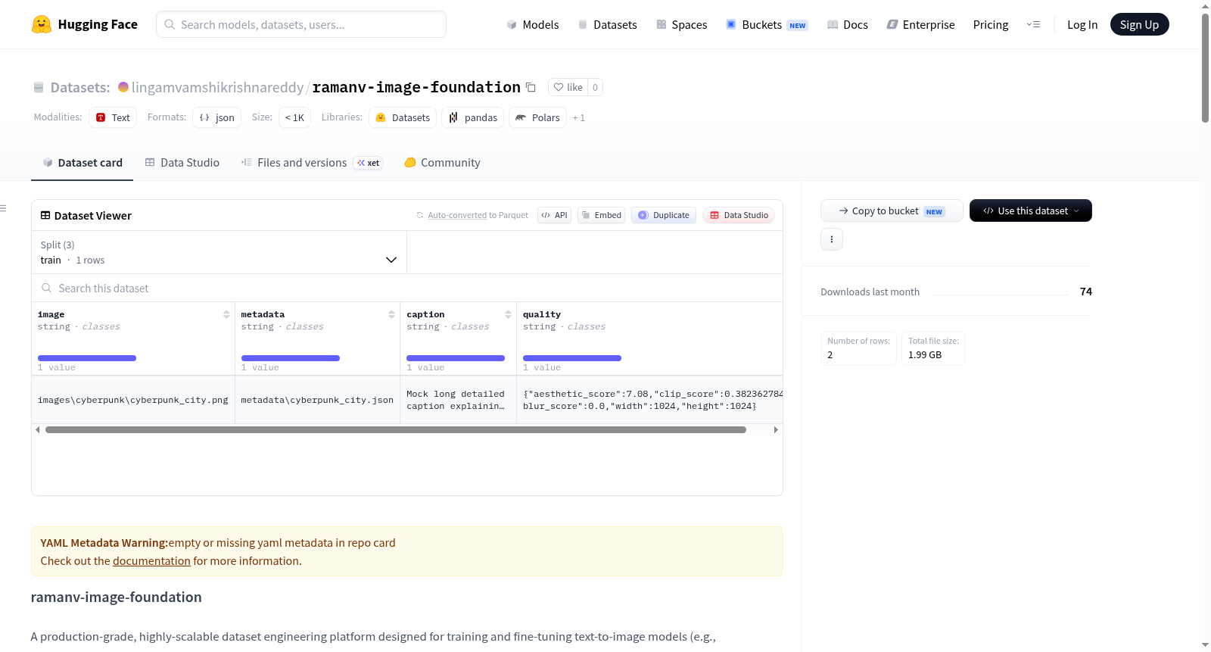Sort the image column
This screenshot has height=652, width=1211.
click(226, 314)
